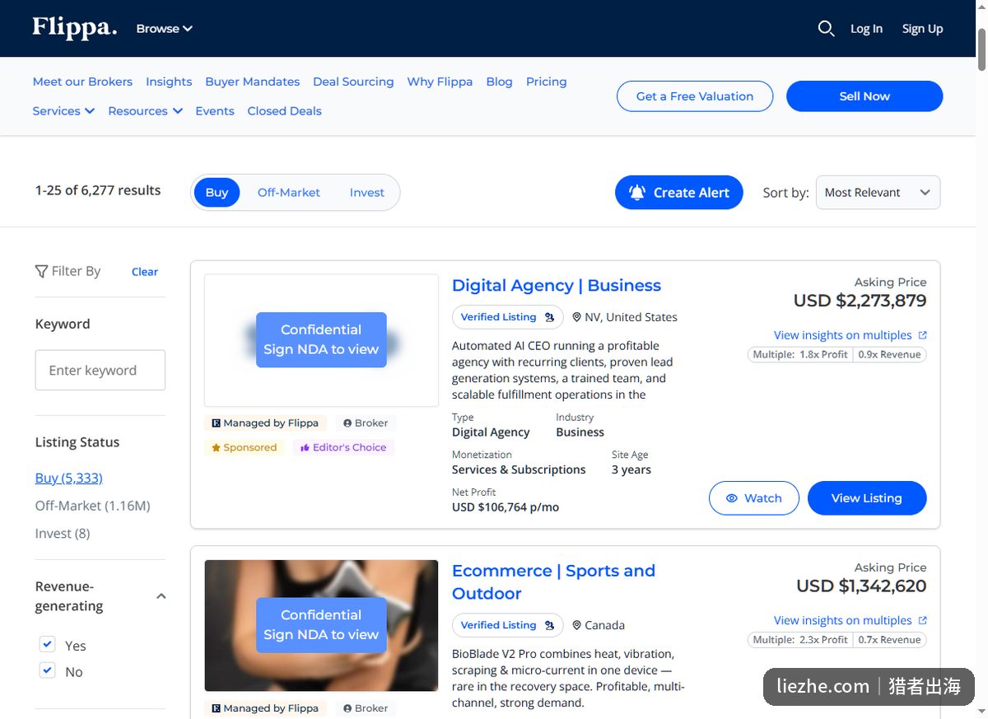Focus the Enter keyword input field
The image size is (988, 719).
[100, 371]
